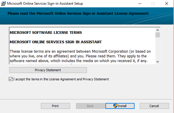Close the setup window

[x=167, y=4]
